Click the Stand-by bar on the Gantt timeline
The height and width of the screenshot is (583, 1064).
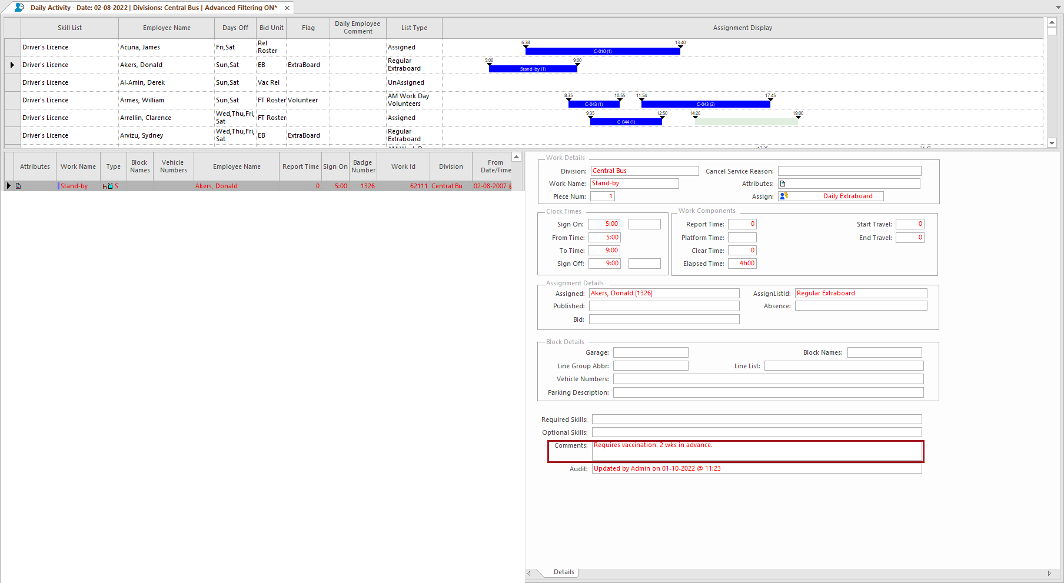point(532,68)
